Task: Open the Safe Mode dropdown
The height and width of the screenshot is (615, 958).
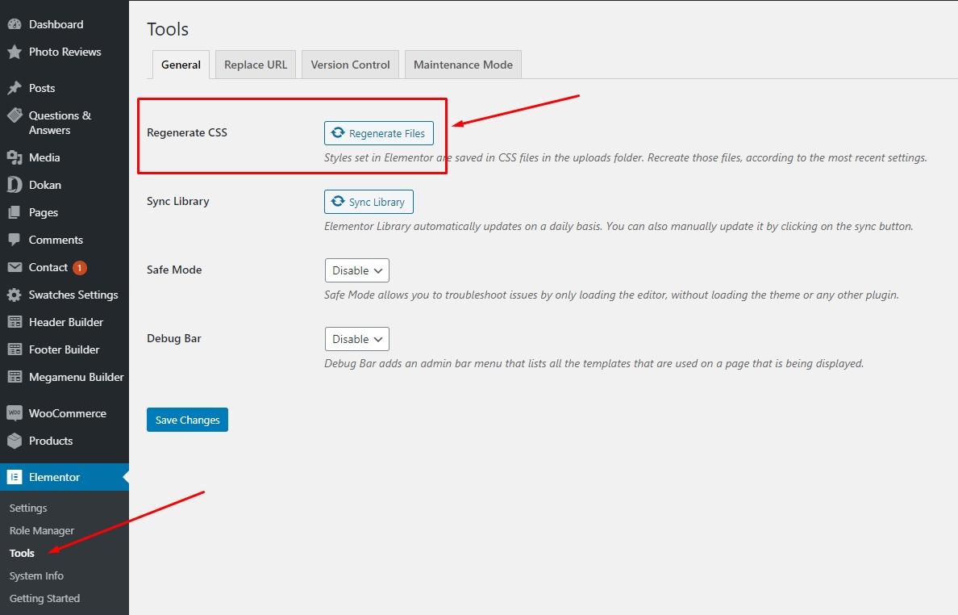Action: click(356, 270)
